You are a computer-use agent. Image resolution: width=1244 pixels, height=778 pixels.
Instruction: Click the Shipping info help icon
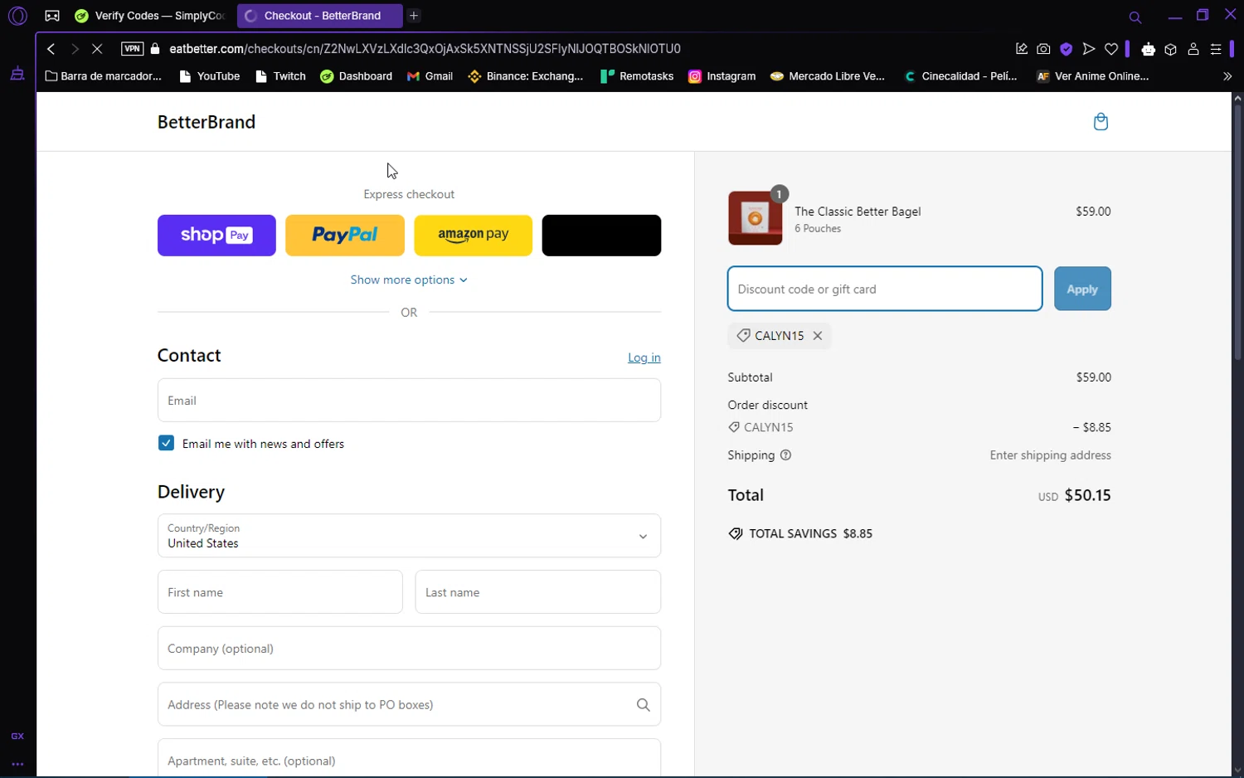[785, 455]
